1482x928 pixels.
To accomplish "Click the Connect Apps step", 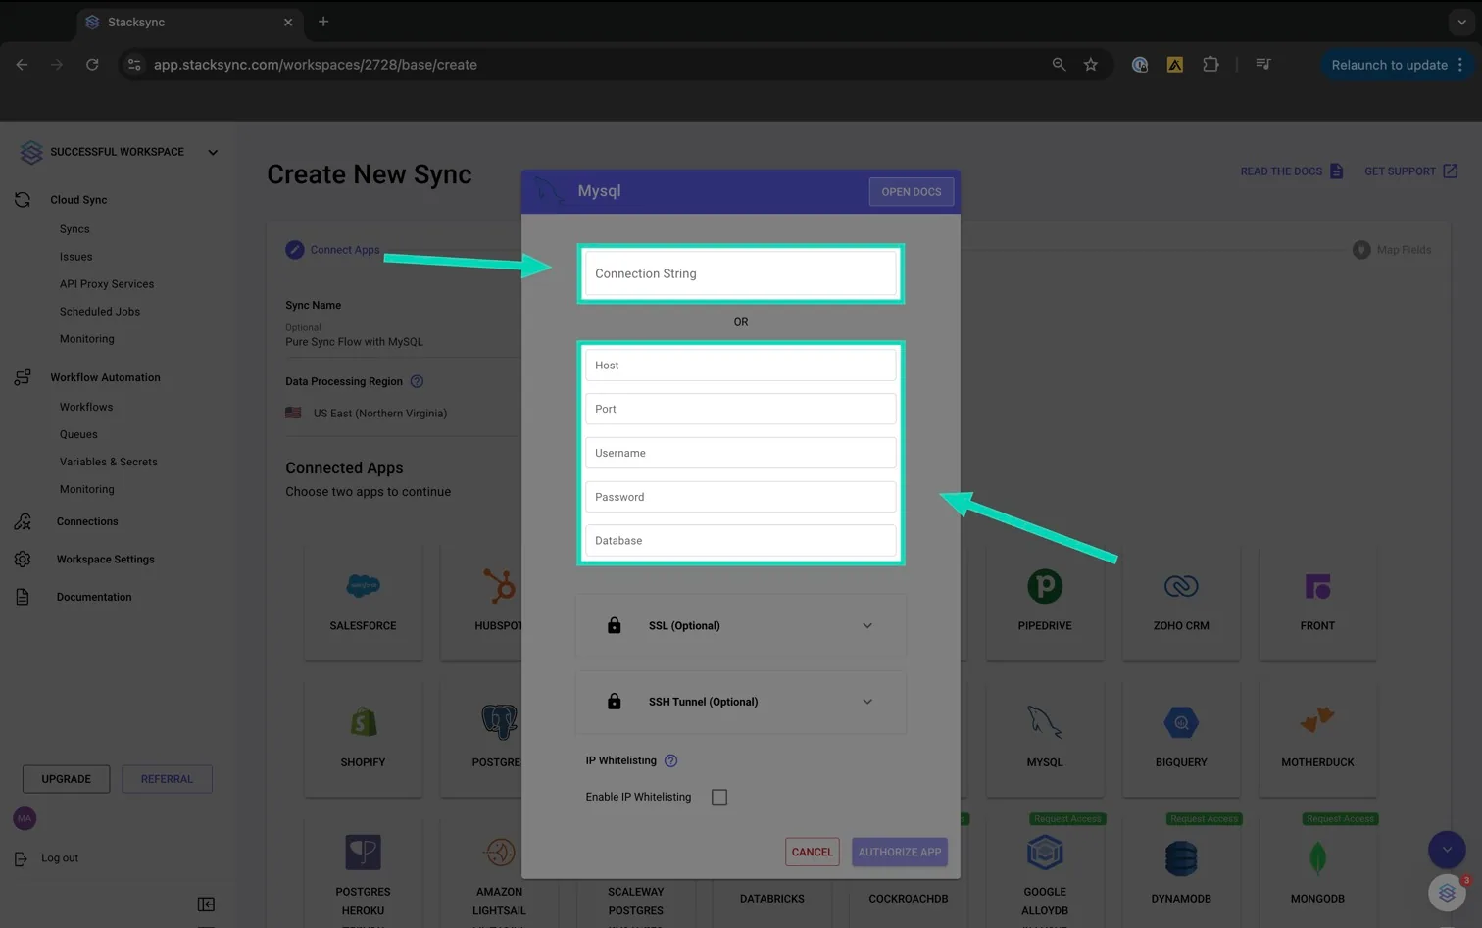I will pyautogui.click(x=333, y=250).
